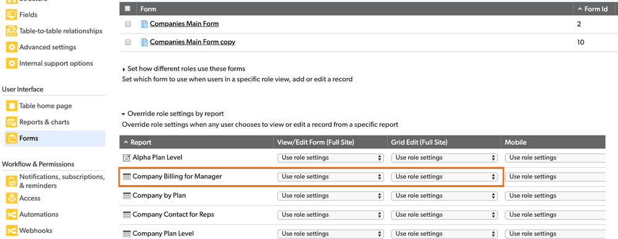Open the Webhooks sidebar icon
The image size is (618, 239).
[x=11, y=231]
